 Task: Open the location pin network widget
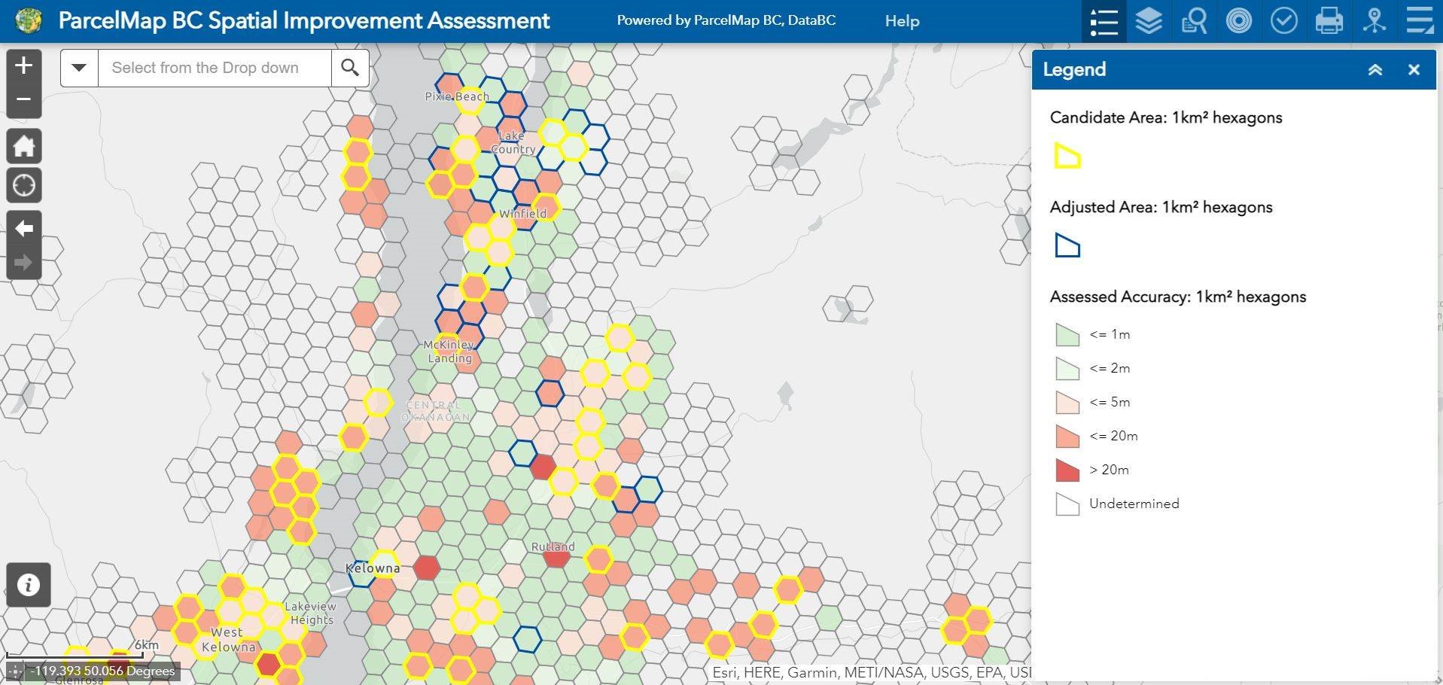(1375, 21)
